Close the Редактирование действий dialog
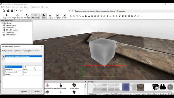 click(x=42, y=47)
